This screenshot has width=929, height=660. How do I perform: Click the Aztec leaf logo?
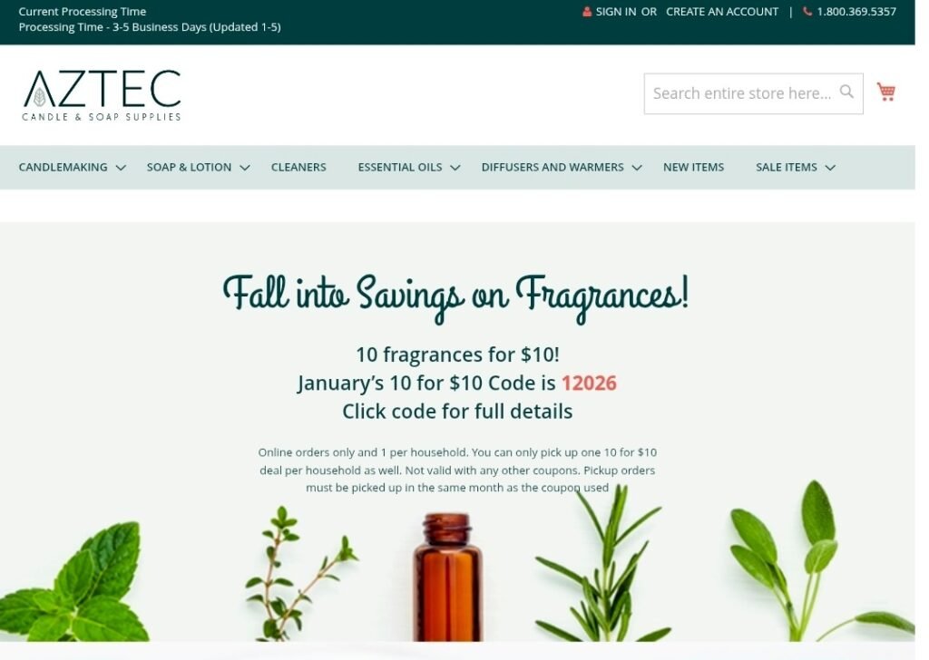tap(102, 94)
